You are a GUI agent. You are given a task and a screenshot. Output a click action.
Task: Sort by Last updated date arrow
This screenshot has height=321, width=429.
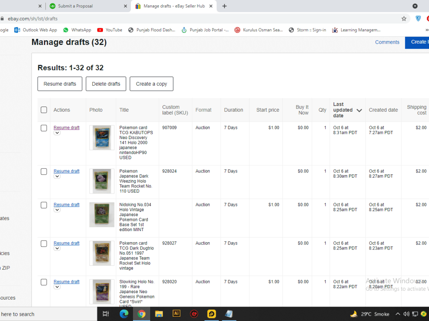click(359, 110)
